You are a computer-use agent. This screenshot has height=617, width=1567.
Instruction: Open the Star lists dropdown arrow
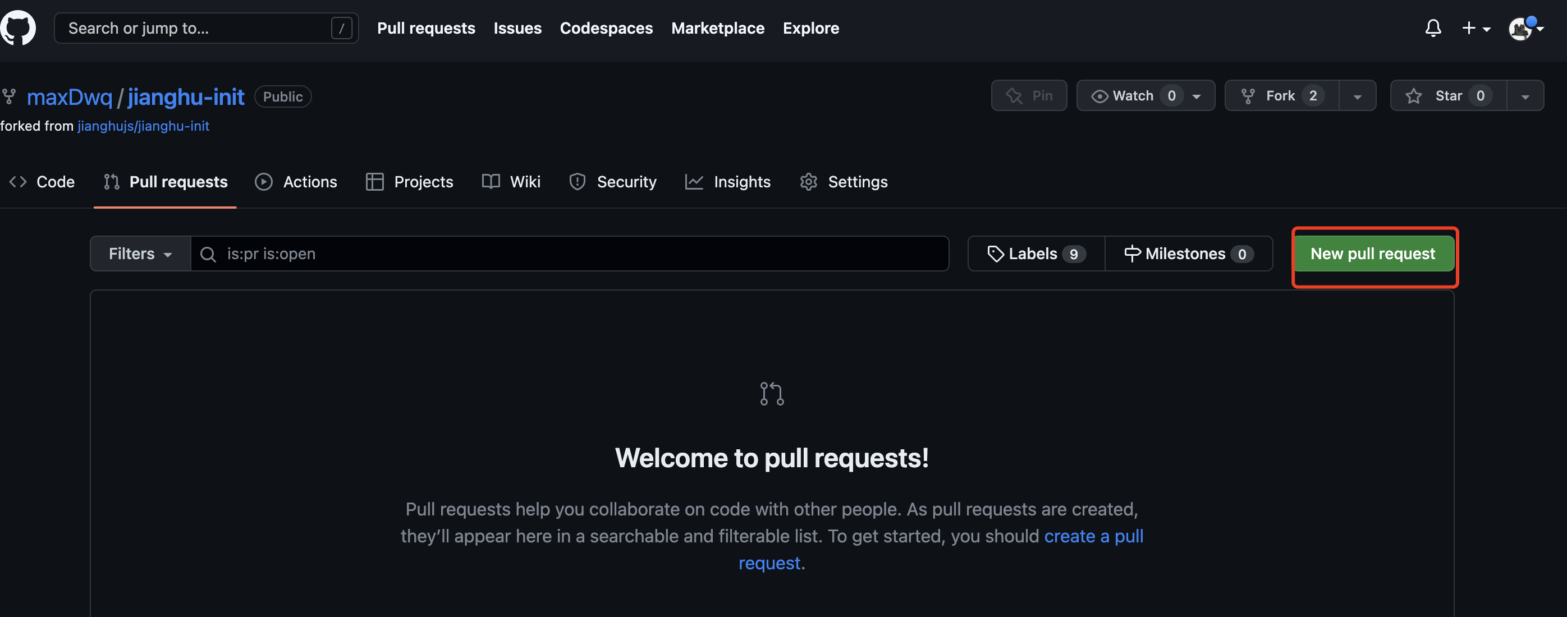(x=1524, y=96)
